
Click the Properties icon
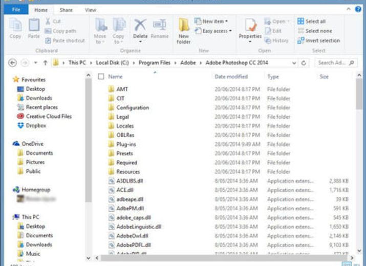(x=250, y=25)
